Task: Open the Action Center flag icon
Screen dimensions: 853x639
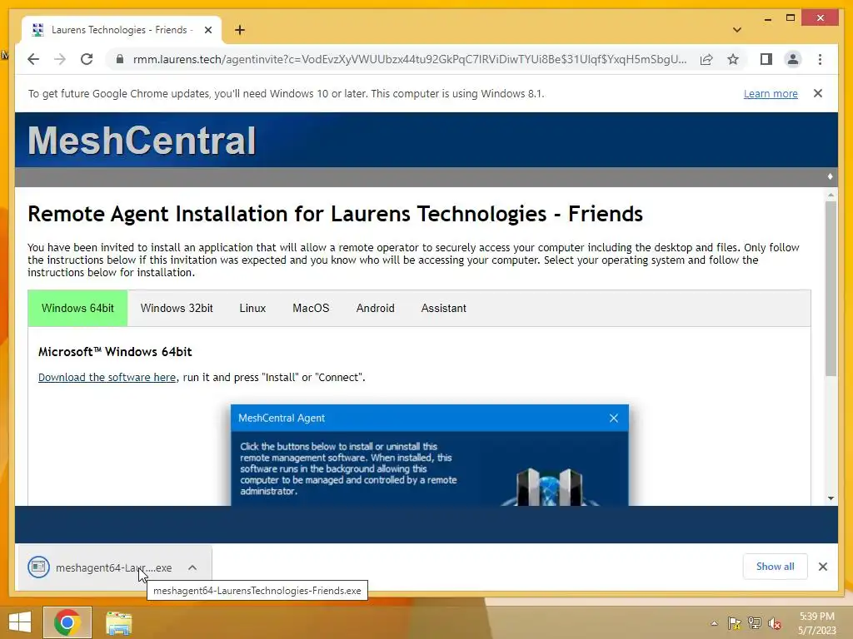Action: (x=734, y=623)
